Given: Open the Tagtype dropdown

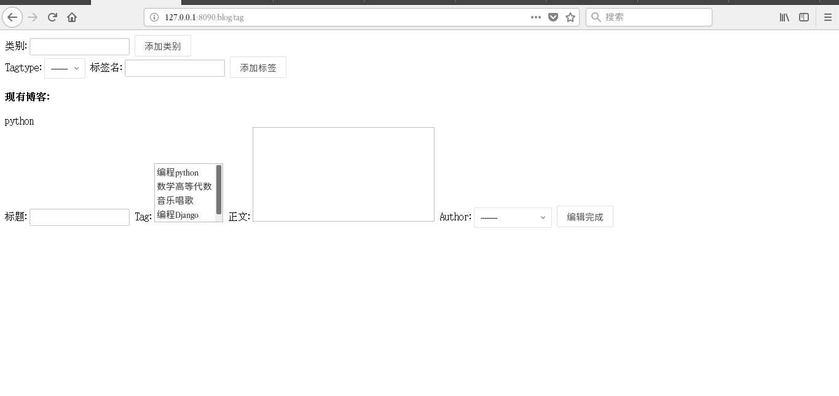Looking at the screenshot, I should [65, 68].
